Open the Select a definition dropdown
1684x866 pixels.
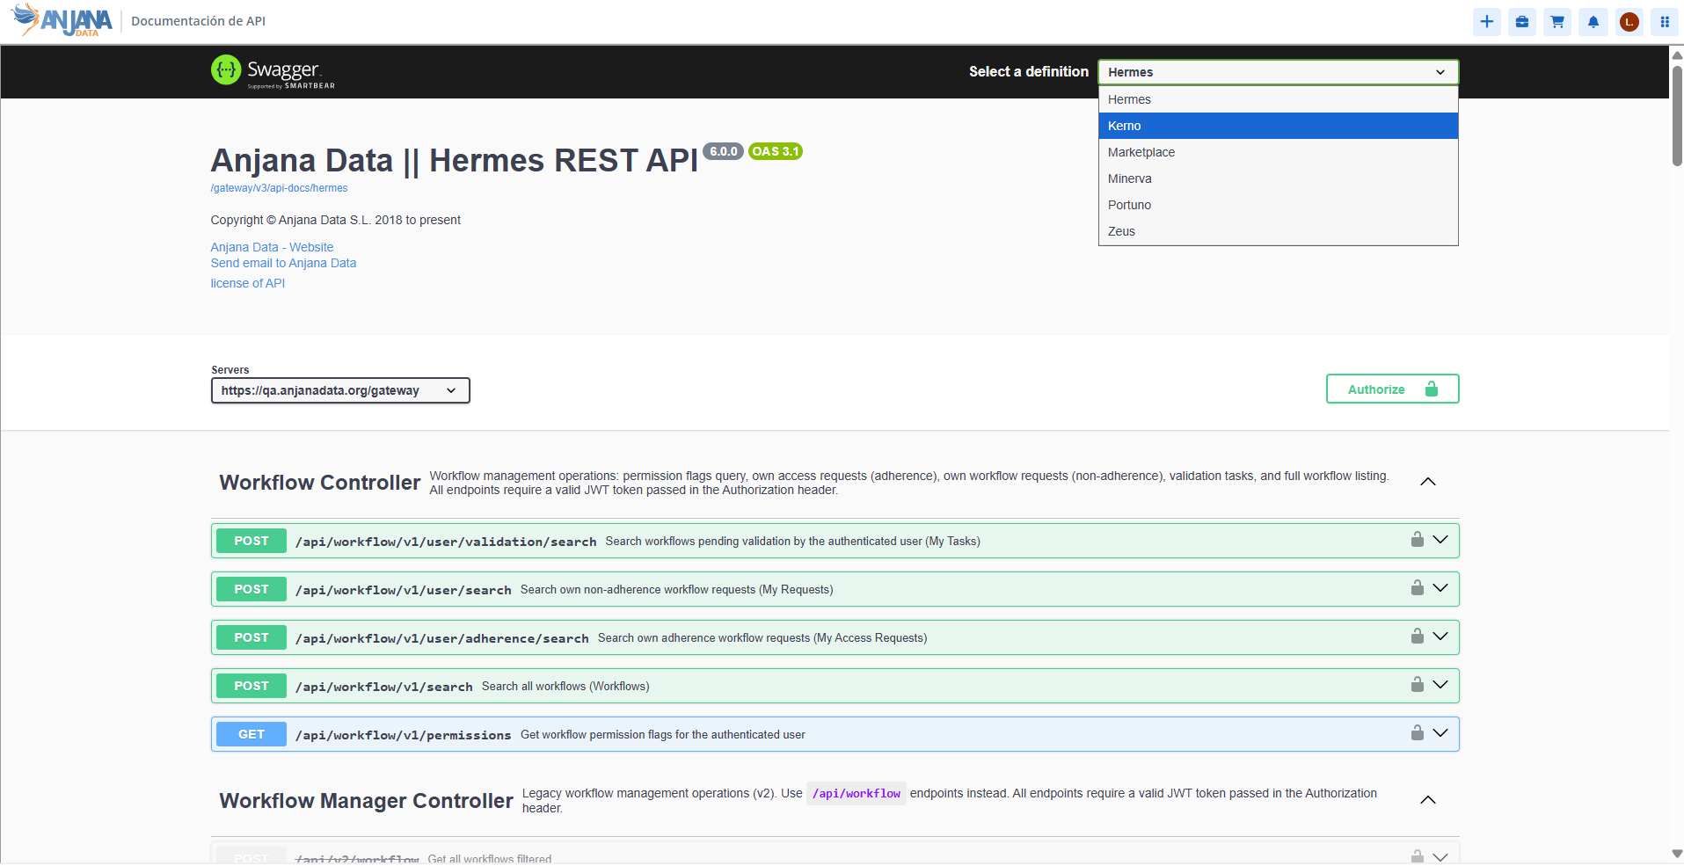pyautogui.click(x=1279, y=72)
